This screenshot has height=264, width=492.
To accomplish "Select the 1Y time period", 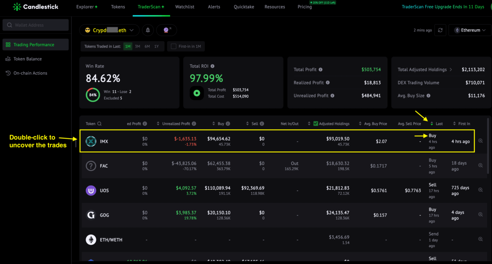I will tap(156, 46).
